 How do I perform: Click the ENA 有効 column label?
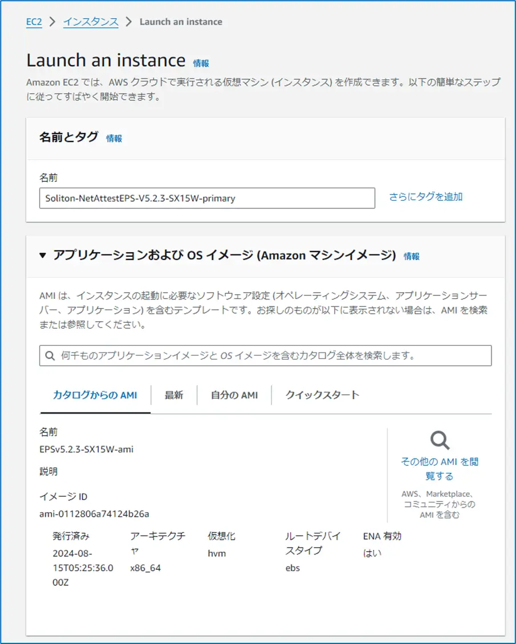[382, 536]
